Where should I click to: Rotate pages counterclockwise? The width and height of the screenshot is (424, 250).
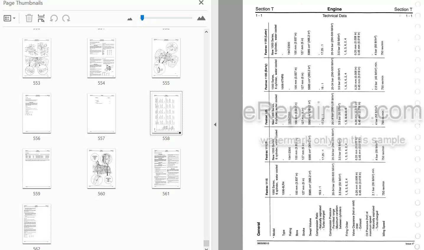click(x=54, y=18)
